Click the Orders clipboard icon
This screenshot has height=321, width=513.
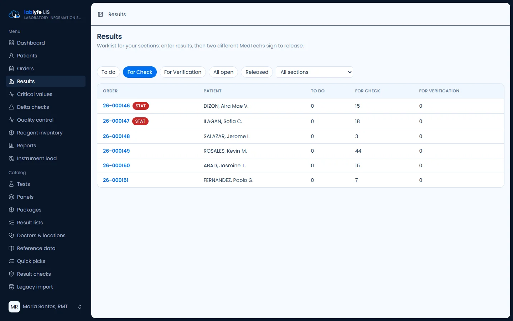click(11, 68)
